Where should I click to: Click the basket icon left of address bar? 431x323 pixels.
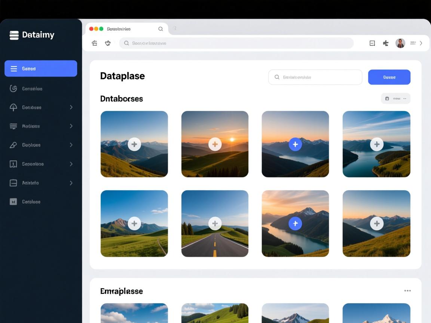click(108, 43)
